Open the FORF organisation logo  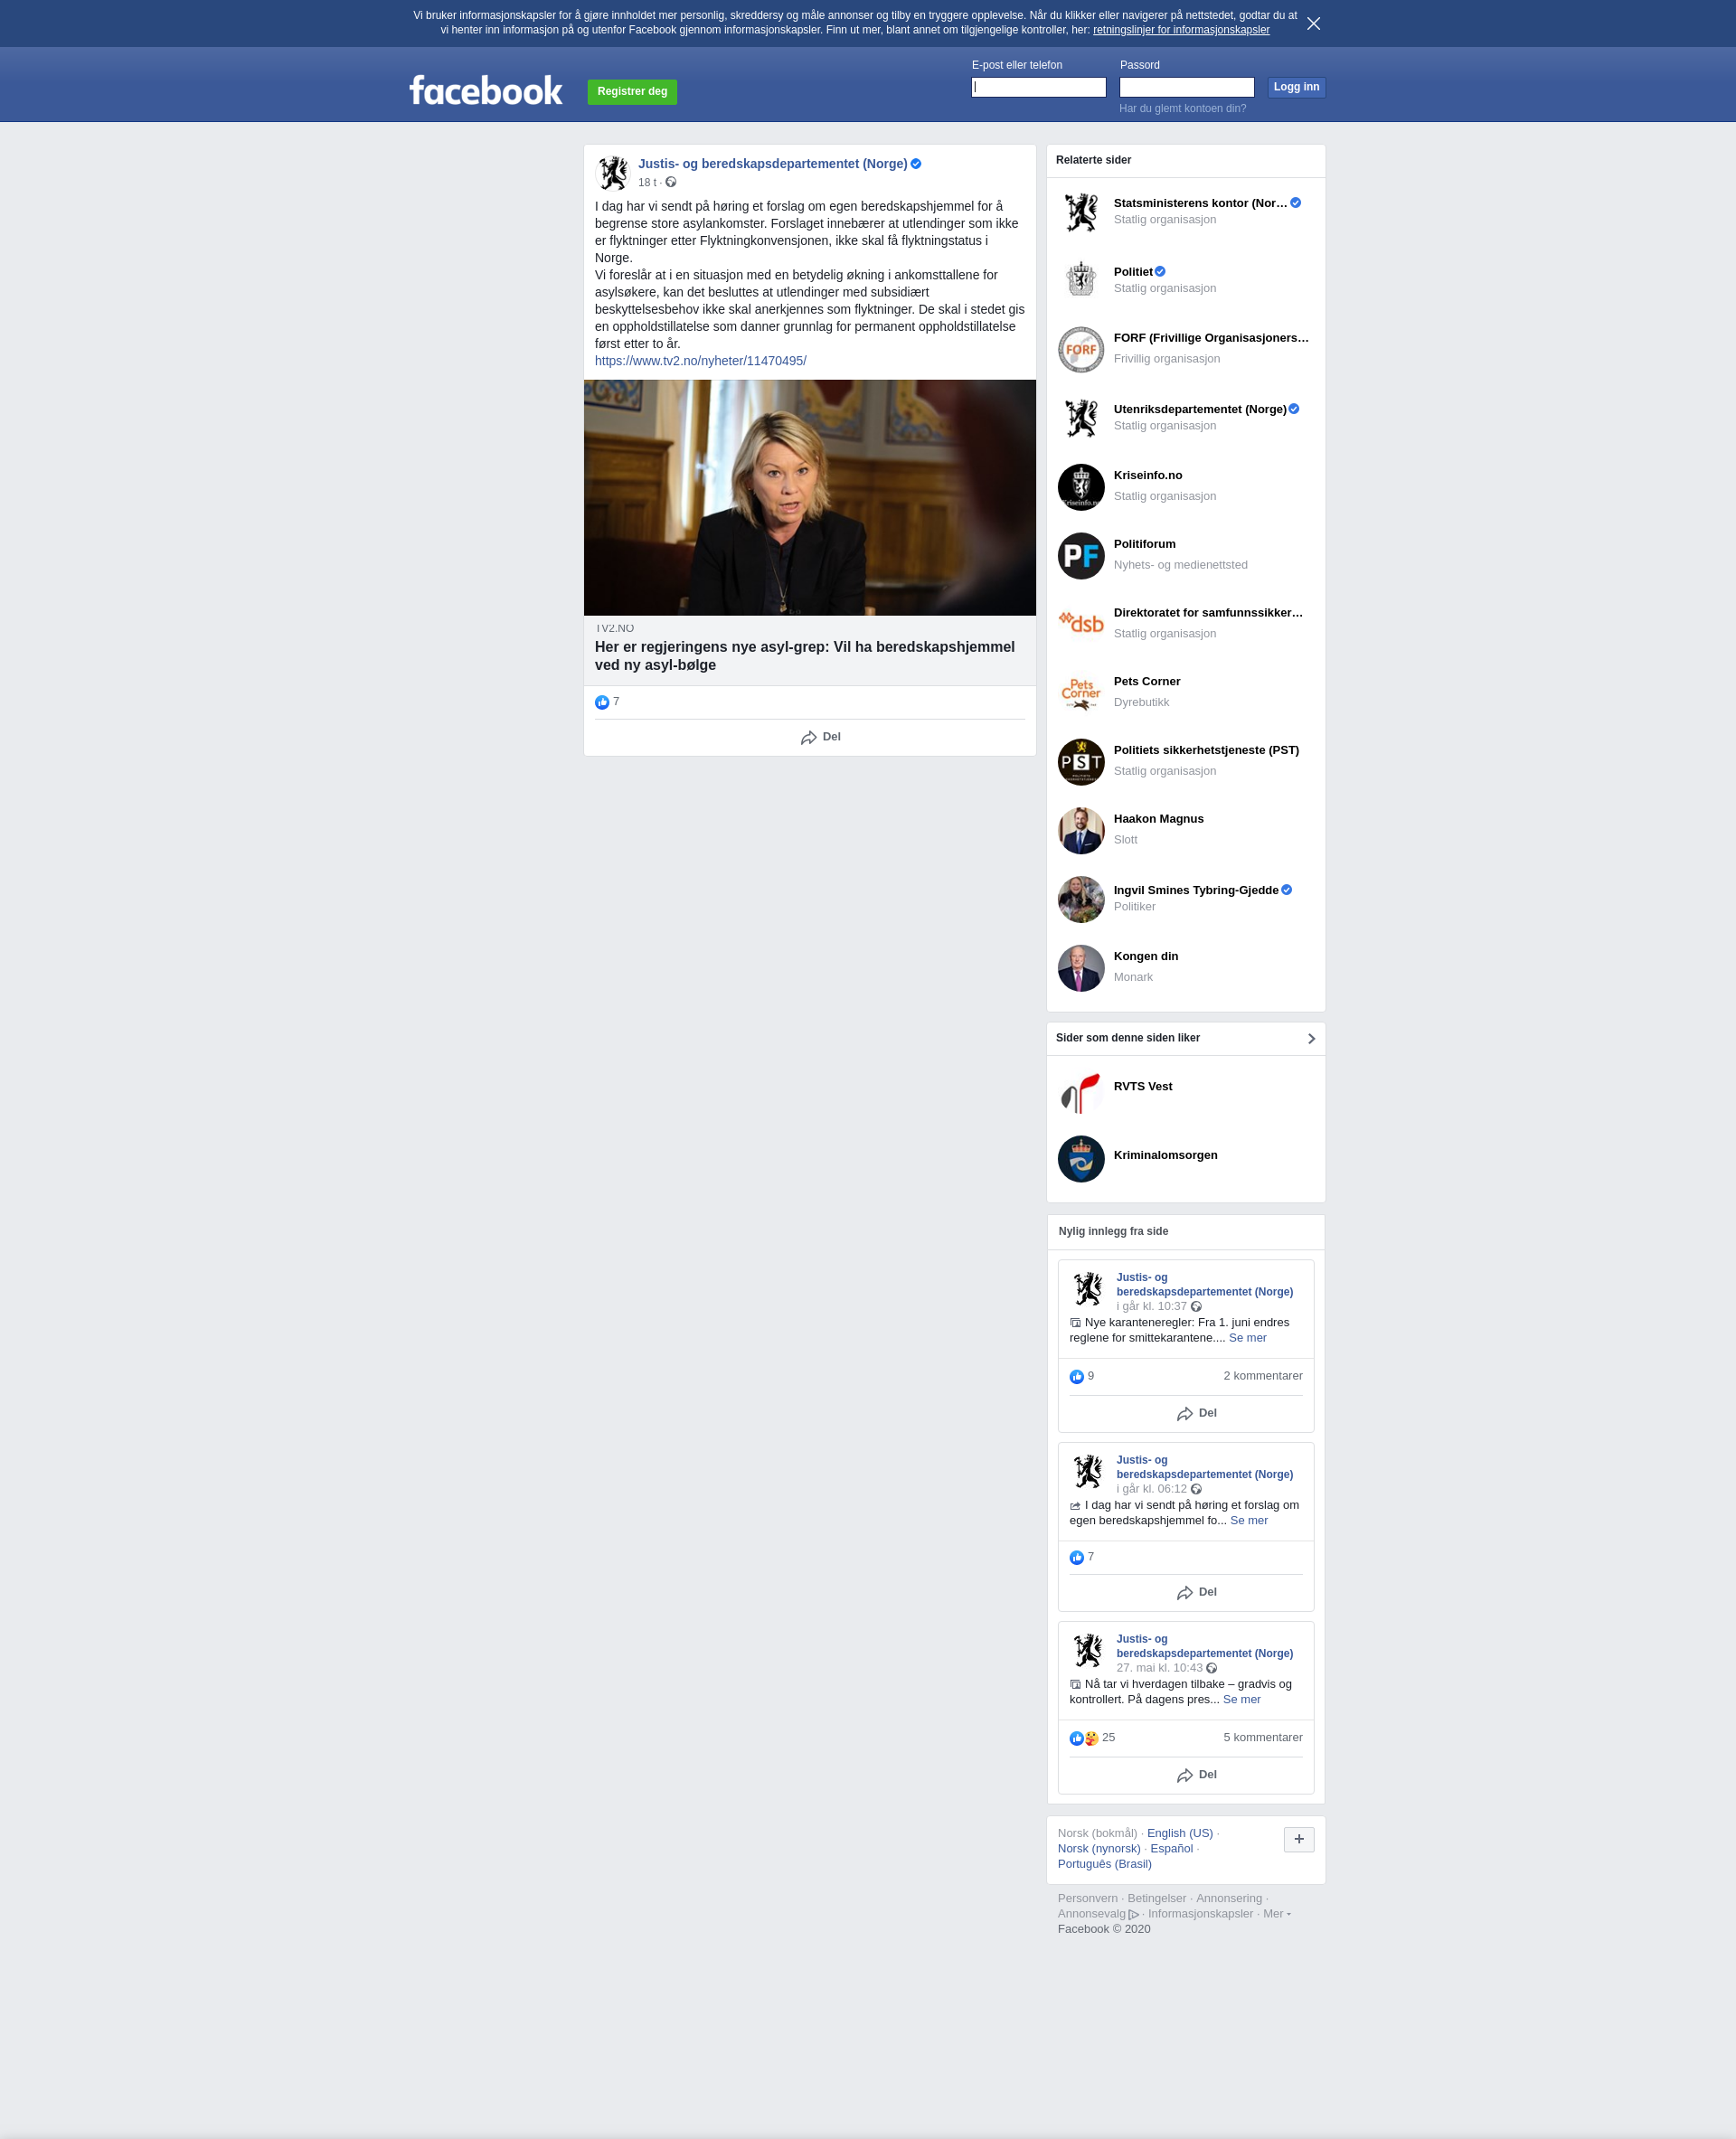pos(1081,350)
